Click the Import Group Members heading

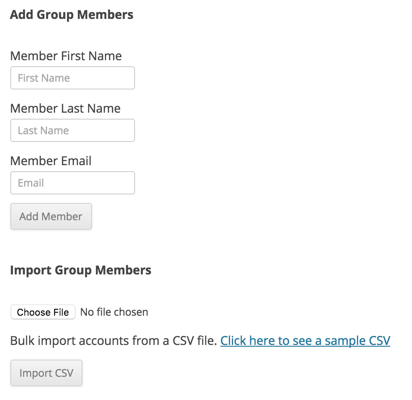coord(80,270)
